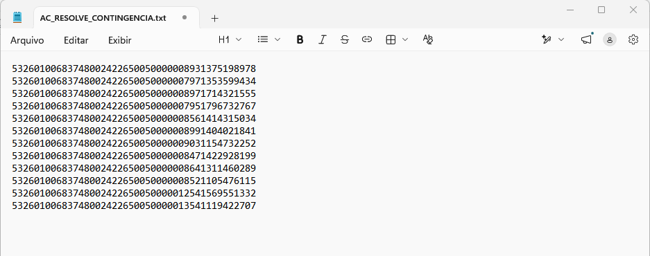
Task: Minimize the Notepad window
Action: click(x=570, y=10)
